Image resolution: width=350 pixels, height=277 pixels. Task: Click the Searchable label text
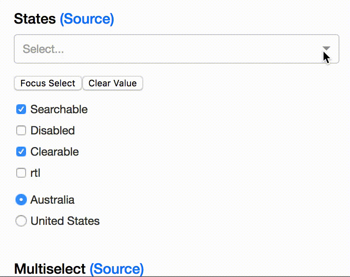[x=59, y=109]
